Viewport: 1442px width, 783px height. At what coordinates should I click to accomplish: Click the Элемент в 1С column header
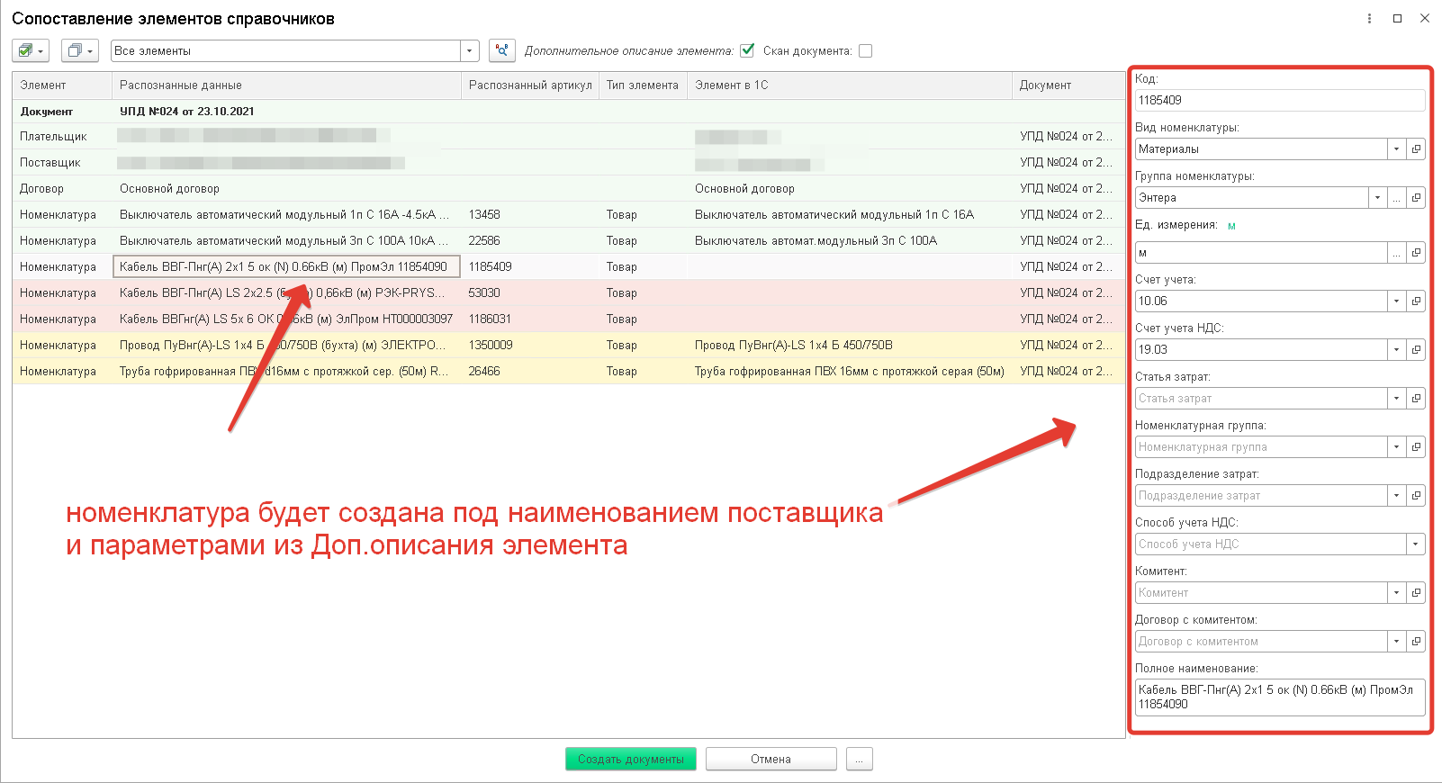click(850, 85)
